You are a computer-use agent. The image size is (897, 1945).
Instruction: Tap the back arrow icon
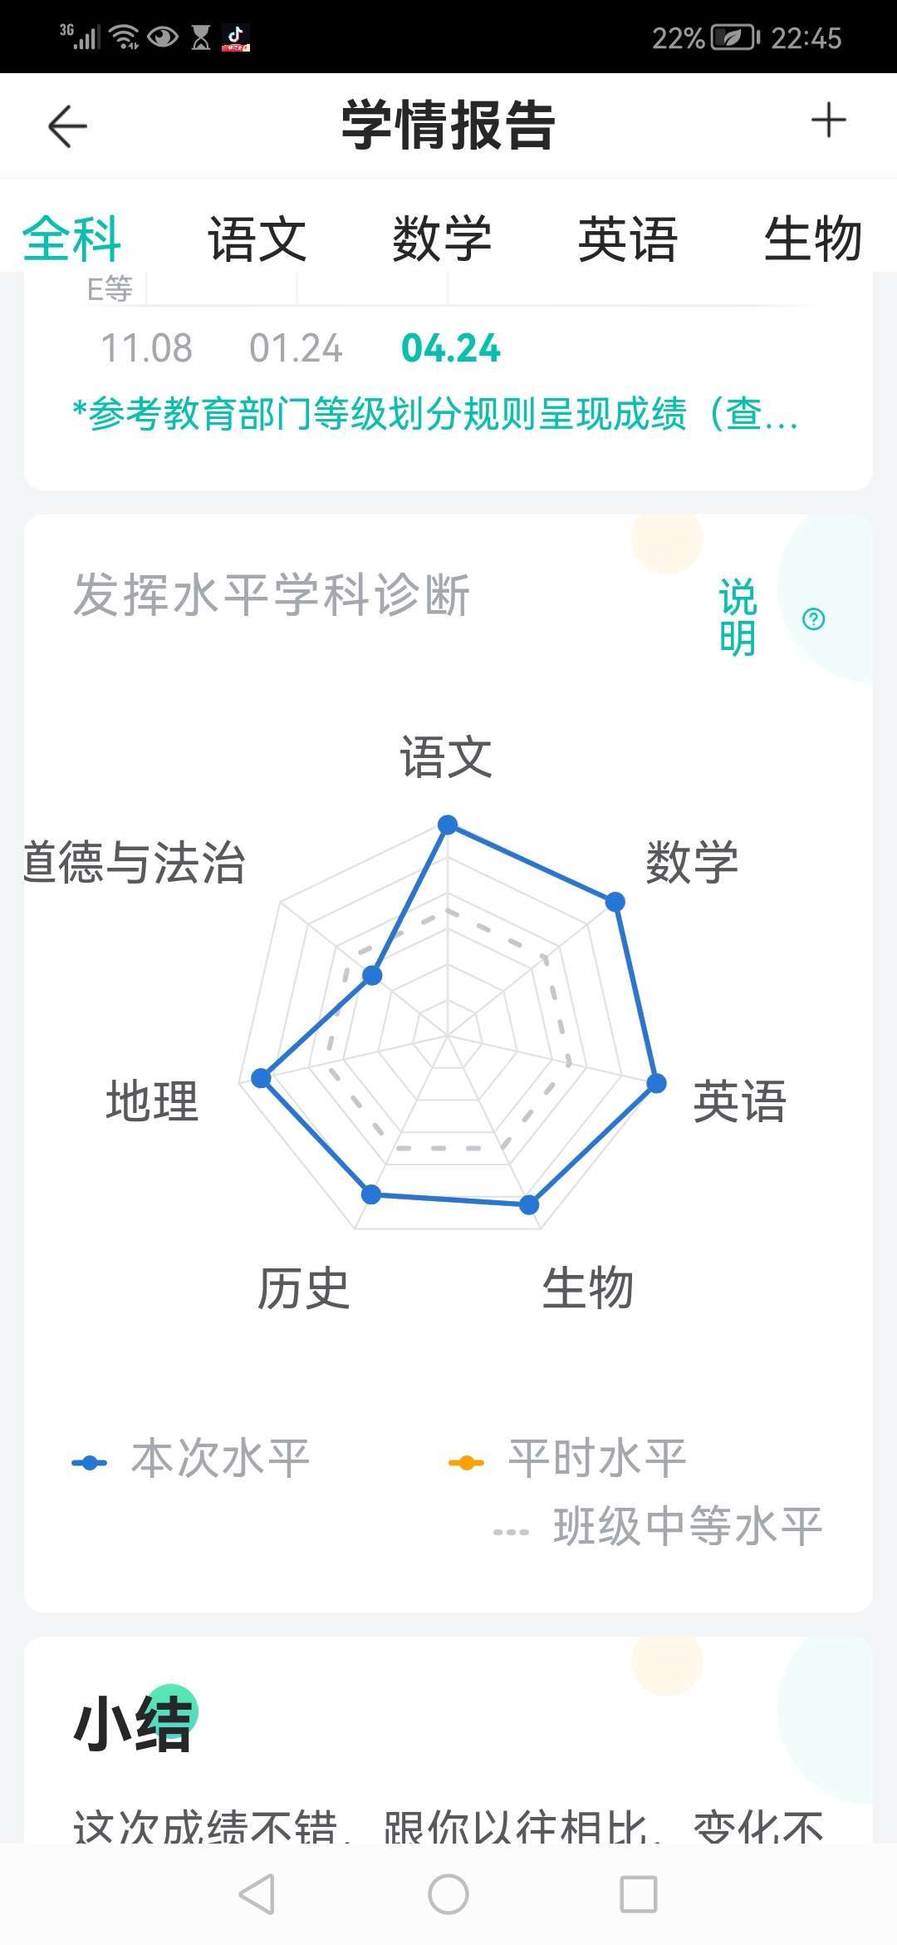[x=67, y=126]
